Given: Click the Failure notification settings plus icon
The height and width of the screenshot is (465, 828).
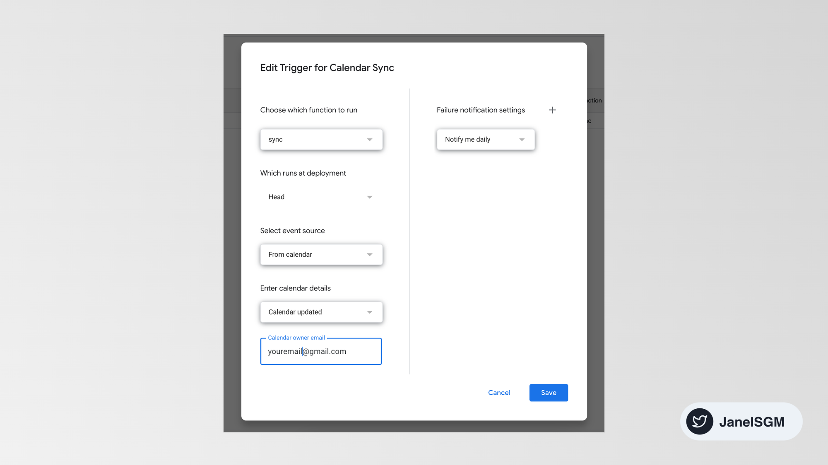Looking at the screenshot, I should [551, 110].
